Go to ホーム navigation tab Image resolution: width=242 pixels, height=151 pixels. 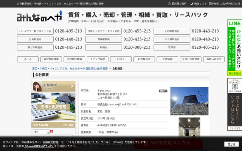coord(28,59)
